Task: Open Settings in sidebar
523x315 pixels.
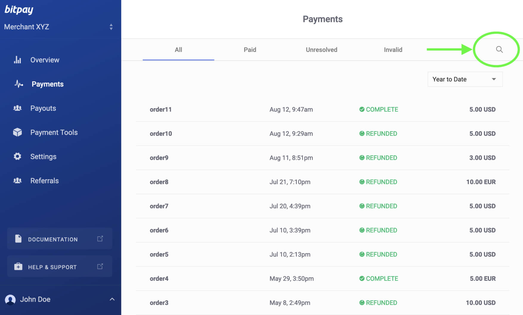Action: click(43, 157)
